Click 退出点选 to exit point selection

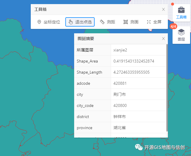click(x=80, y=22)
